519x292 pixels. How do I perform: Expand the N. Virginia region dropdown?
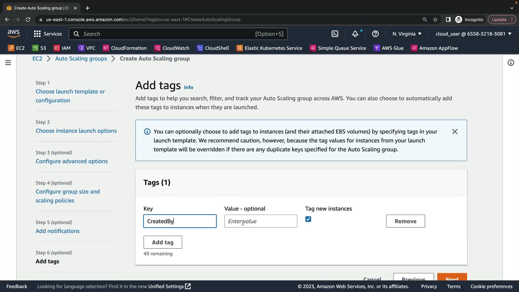point(407,34)
